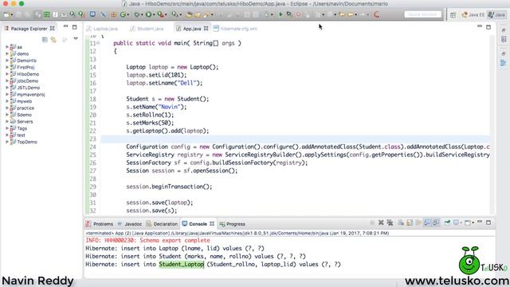Image resolution: width=510 pixels, height=287 pixels.
Task: Click the Outline icon in right trim bar
Action: (x=503, y=63)
